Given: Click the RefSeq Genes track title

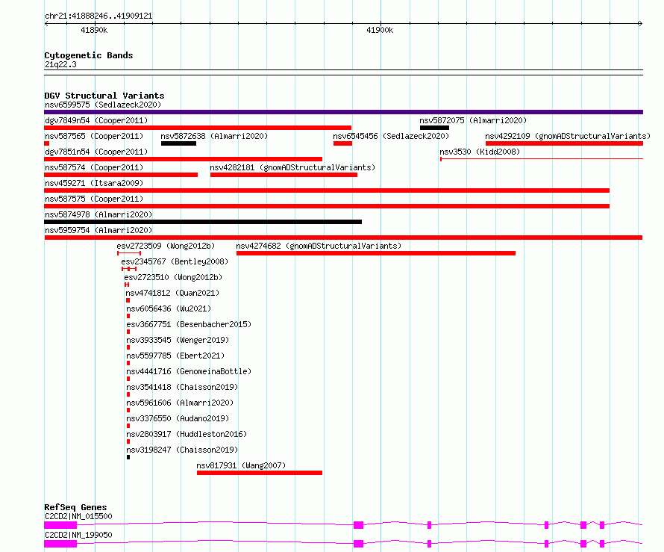Looking at the screenshot, I should pos(75,507).
